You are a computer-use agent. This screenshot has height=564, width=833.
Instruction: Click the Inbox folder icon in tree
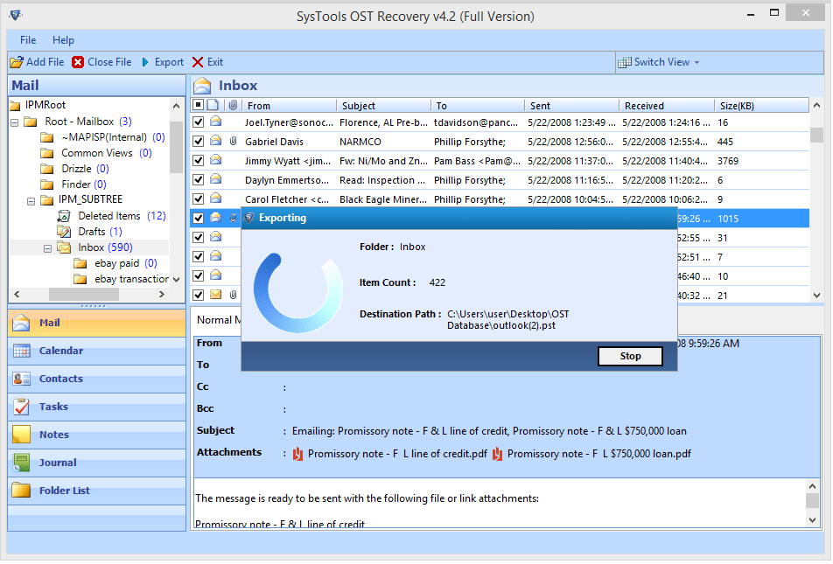[64, 248]
